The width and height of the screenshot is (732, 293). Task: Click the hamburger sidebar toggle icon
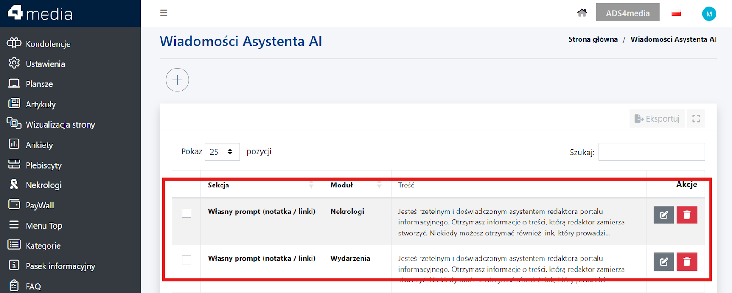tap(163, 13)
